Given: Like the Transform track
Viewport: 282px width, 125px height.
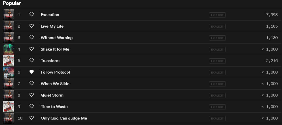Looking at the screenshot, I should click(x=32, y=61).
